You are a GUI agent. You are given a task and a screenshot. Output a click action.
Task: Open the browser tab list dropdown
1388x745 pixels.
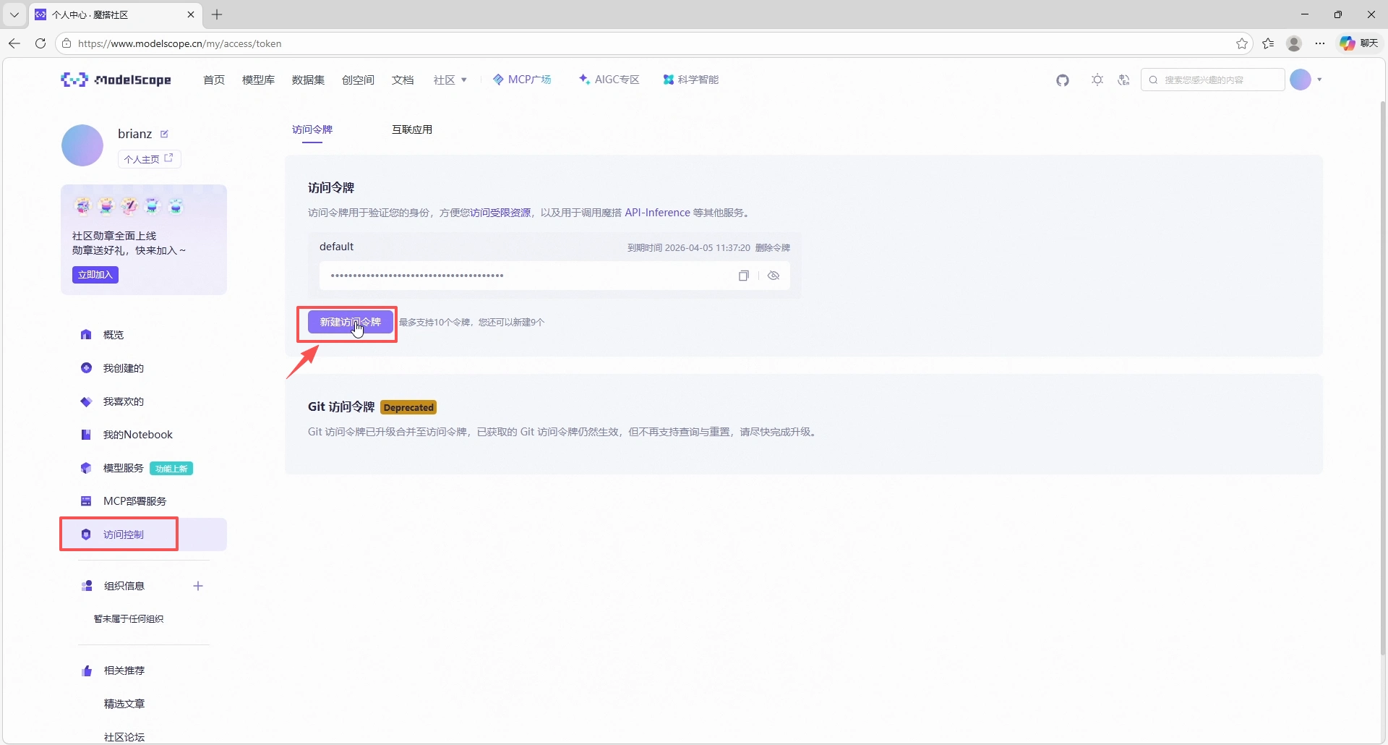[x=14, y=14]
